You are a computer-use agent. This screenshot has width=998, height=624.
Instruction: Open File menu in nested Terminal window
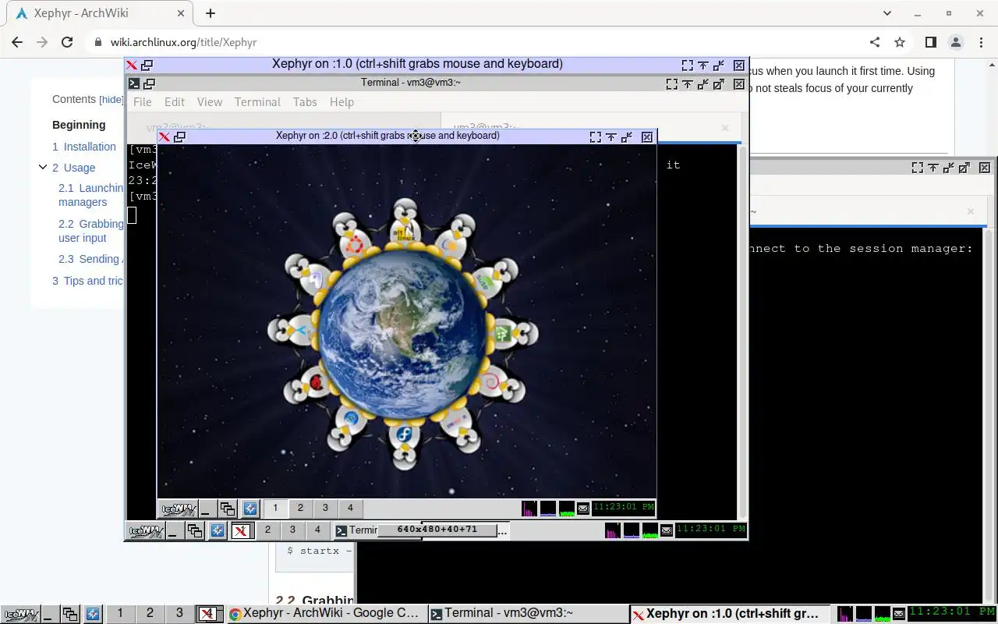pos(143,102)
